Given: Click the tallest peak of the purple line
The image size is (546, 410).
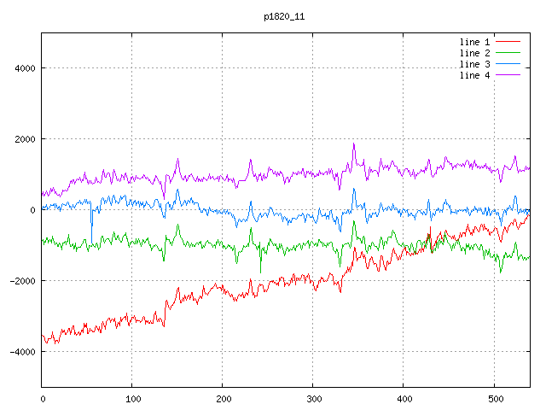Looking at the screenshot, I should click(x=353, y=144).
